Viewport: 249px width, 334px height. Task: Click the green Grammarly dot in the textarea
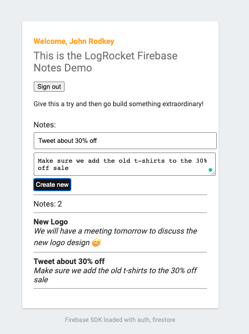[x=210, y=170]
